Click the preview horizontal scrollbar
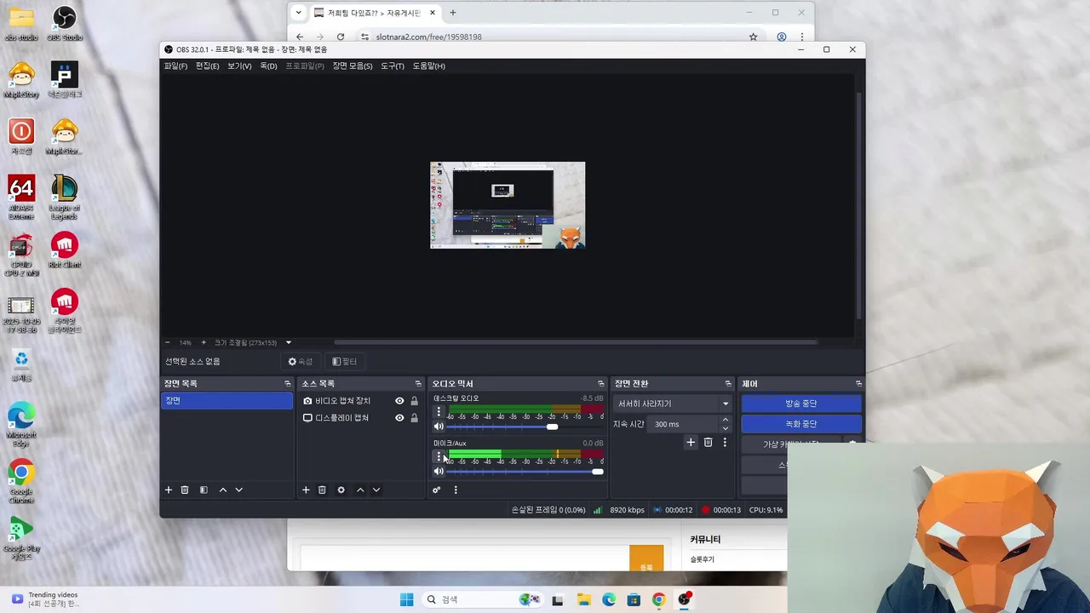Image resolution: width=1090 pixels, height=613 pixels. click(x=576, y=342)
